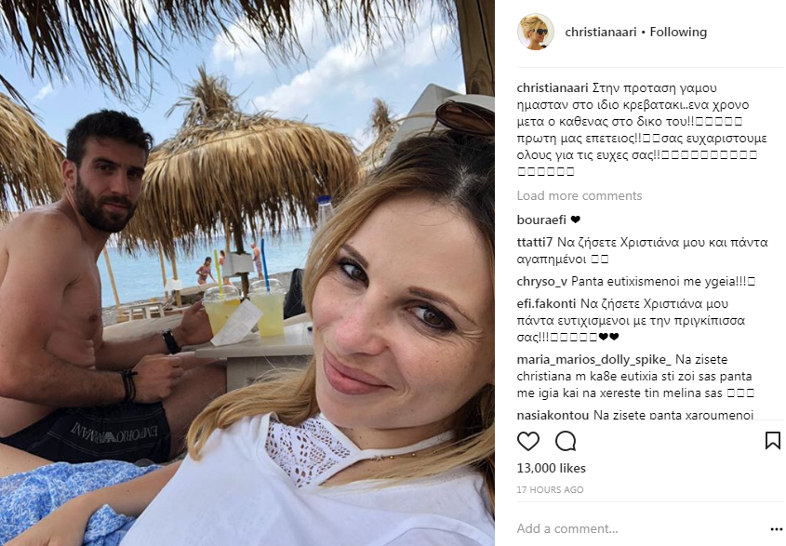Open chryso_v commenter profile
Viewport: 786px width, 546px height.
542,282
